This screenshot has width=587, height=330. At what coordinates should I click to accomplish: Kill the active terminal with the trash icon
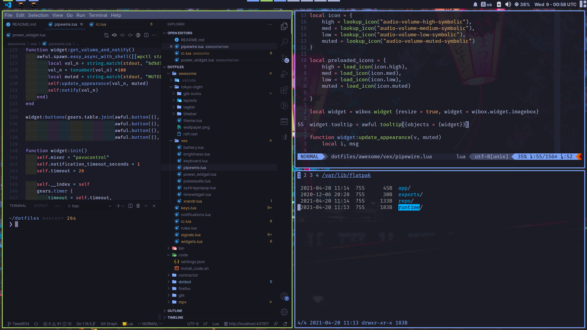(138, 206)
